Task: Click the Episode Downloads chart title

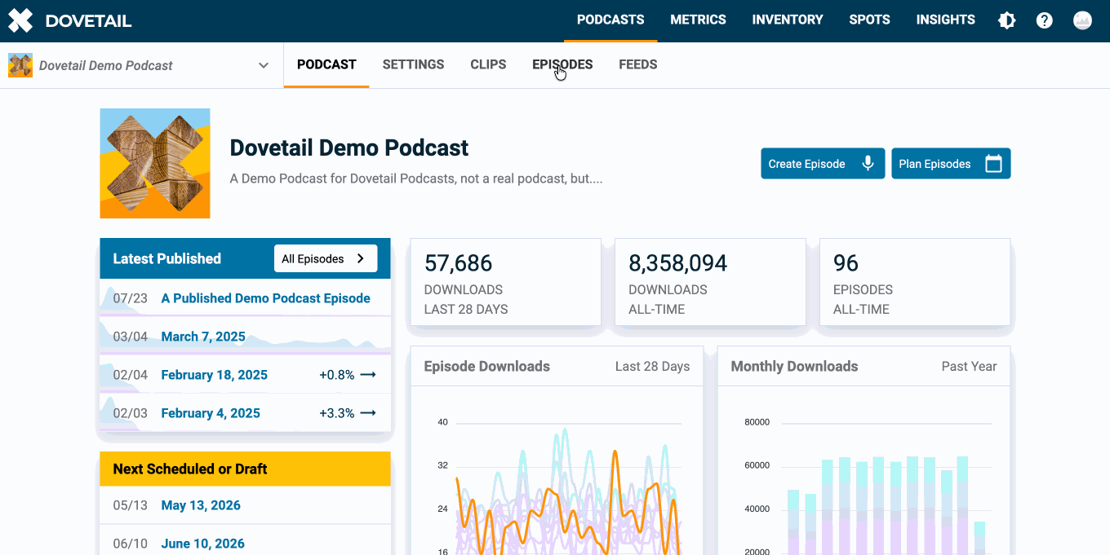Action: pyautogui.click(x=486, y=366)
